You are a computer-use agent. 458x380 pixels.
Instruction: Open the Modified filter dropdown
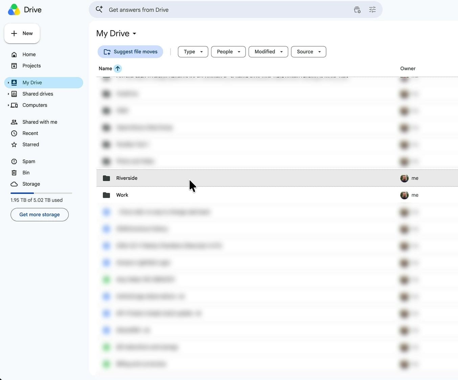(268, 52)
